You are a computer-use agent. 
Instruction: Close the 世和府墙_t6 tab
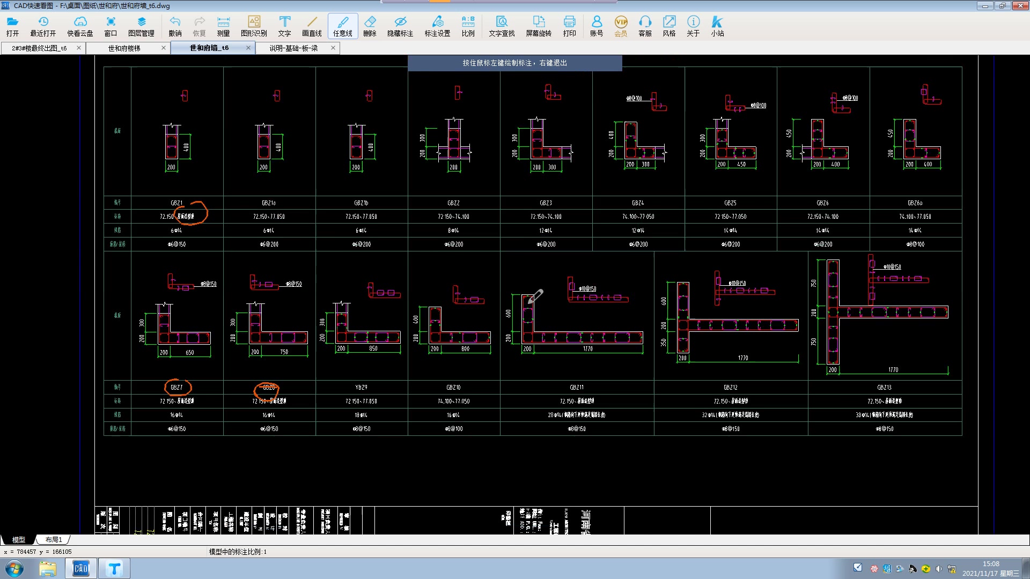pyautogui.click(x=248, y=48)
